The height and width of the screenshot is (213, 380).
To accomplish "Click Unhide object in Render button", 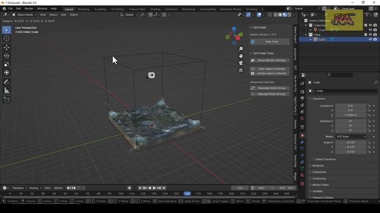I will (270, 73).
